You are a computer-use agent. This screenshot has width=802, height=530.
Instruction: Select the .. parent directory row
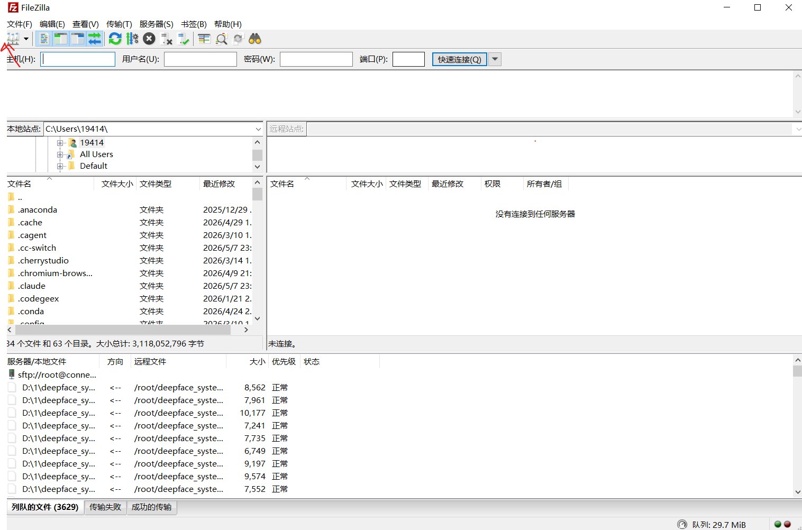(x=130, y=197)
